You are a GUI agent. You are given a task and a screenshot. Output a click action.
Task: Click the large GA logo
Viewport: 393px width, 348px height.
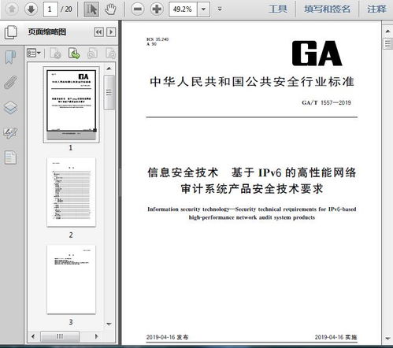point(317,54)
